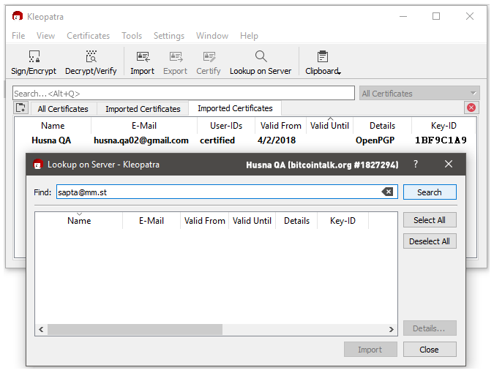
Task: Click the OpenPGP details cell
Action: (375, 140)
